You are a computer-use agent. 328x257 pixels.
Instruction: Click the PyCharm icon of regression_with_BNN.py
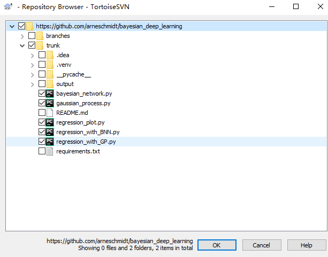click(50, 132)
